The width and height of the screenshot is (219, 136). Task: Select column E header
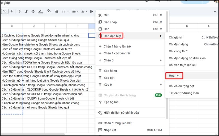[56, 26]
